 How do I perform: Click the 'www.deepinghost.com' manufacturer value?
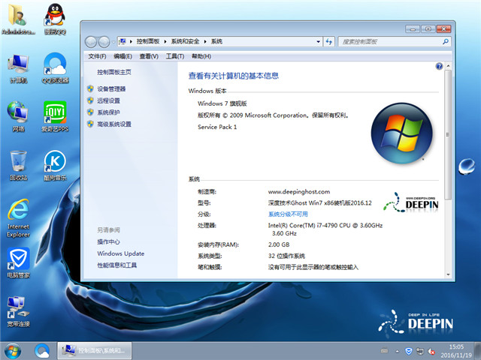coord(299,192)
